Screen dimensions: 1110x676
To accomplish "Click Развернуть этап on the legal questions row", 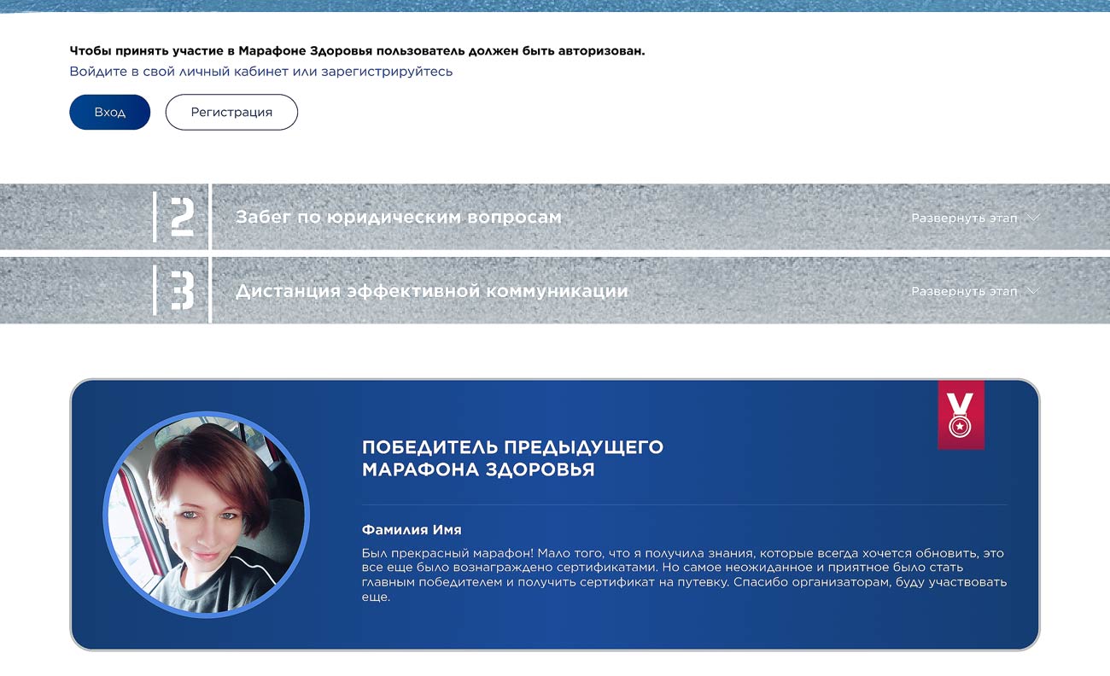I will coord(964,218).
